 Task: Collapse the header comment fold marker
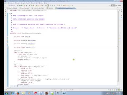pyautogui.click(x=9, y=14)
